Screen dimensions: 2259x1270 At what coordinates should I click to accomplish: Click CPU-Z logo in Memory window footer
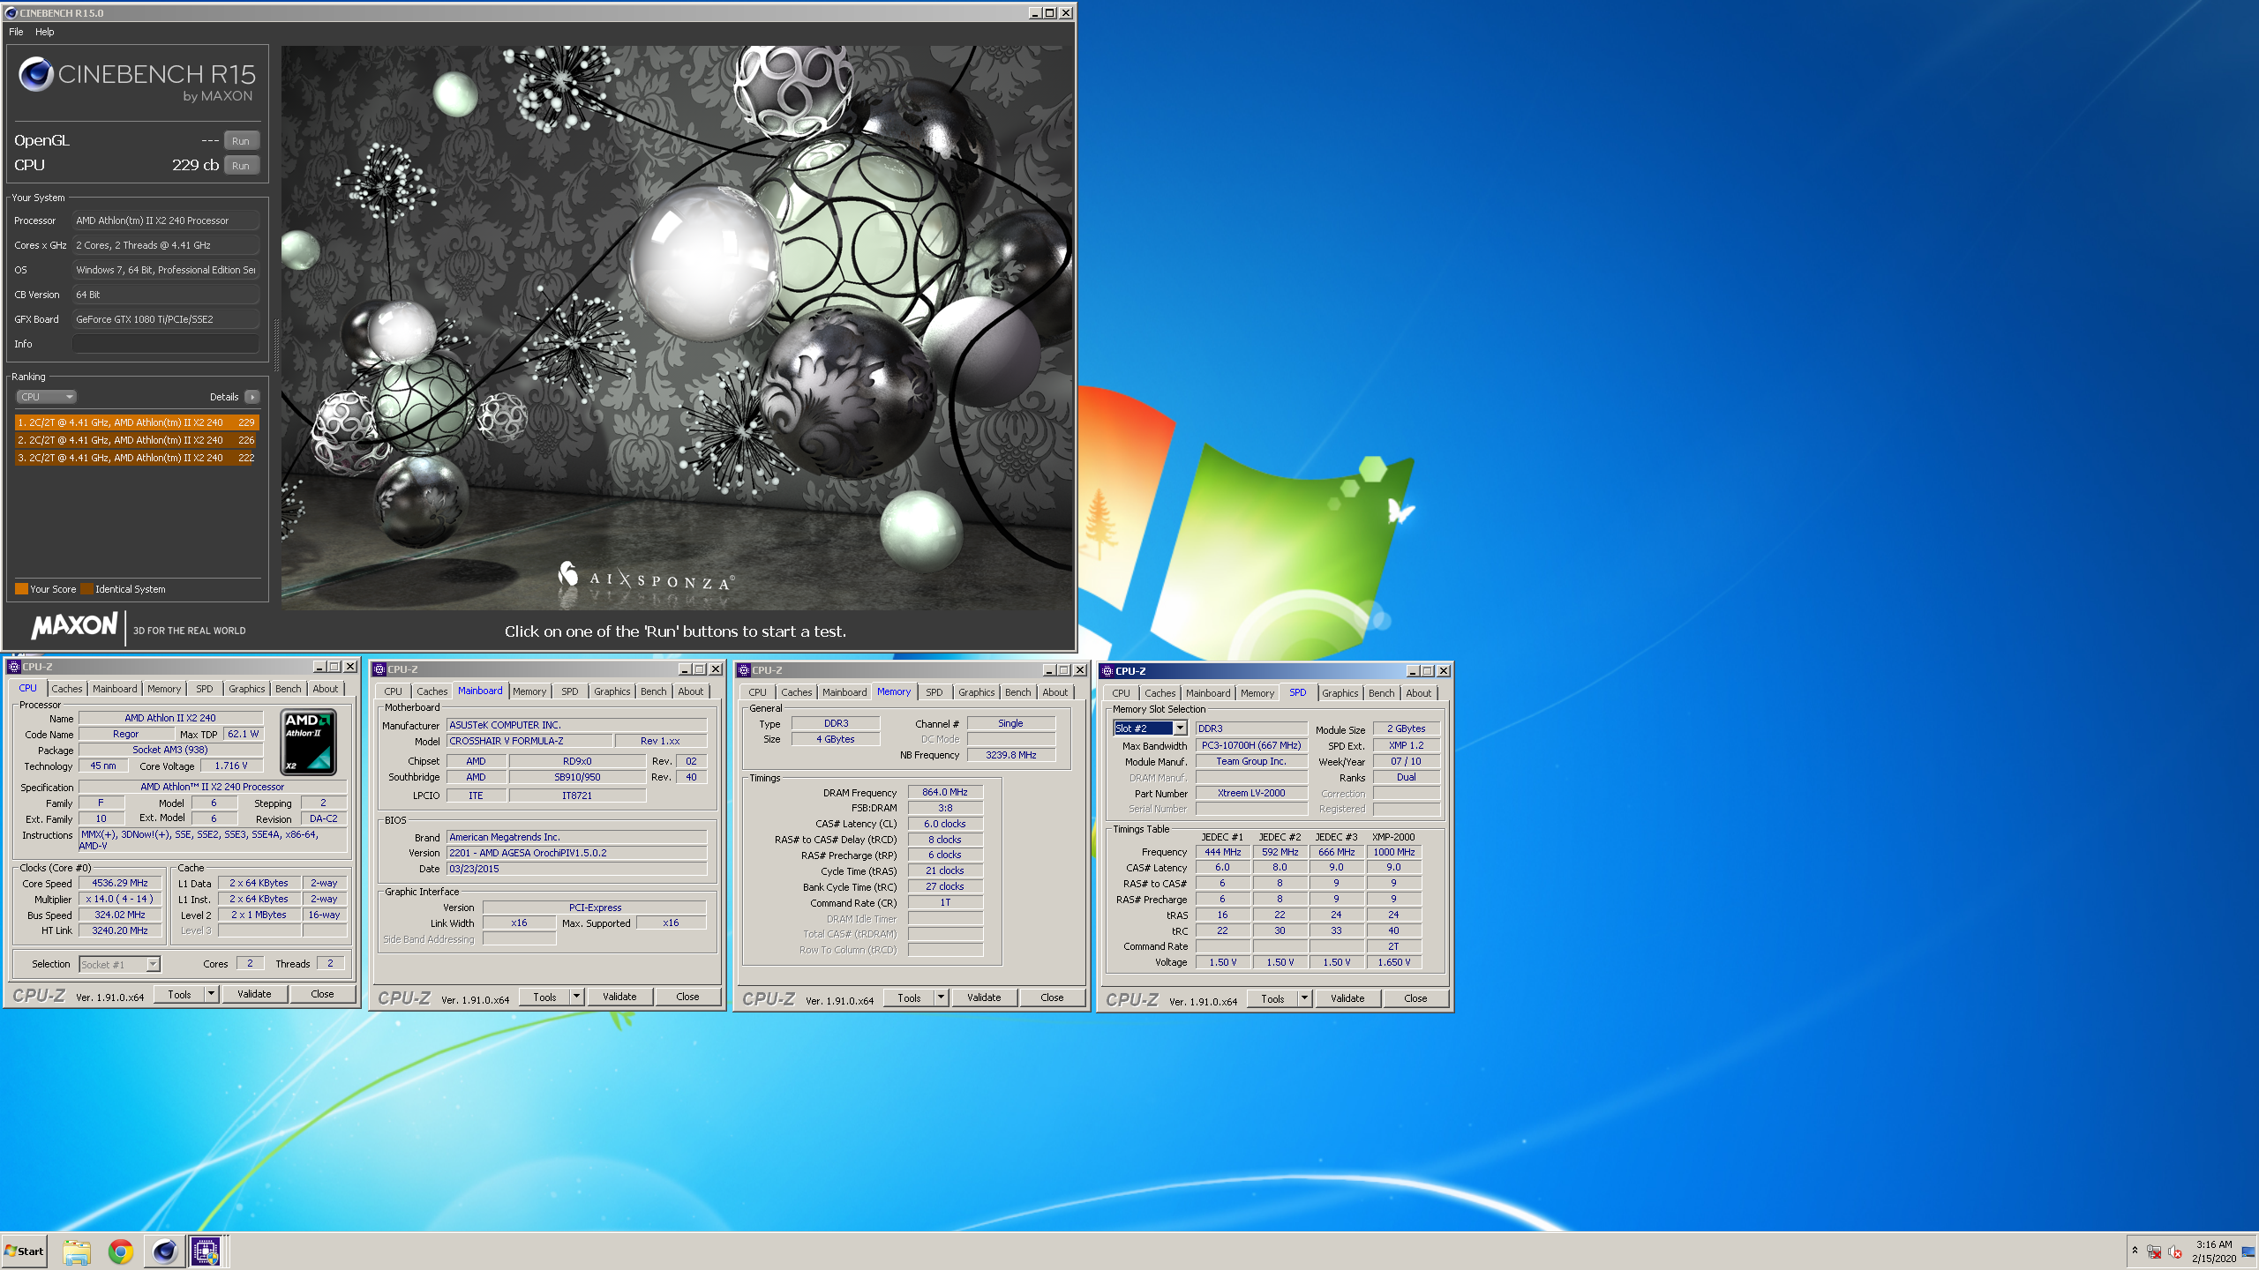pos(769,999)
